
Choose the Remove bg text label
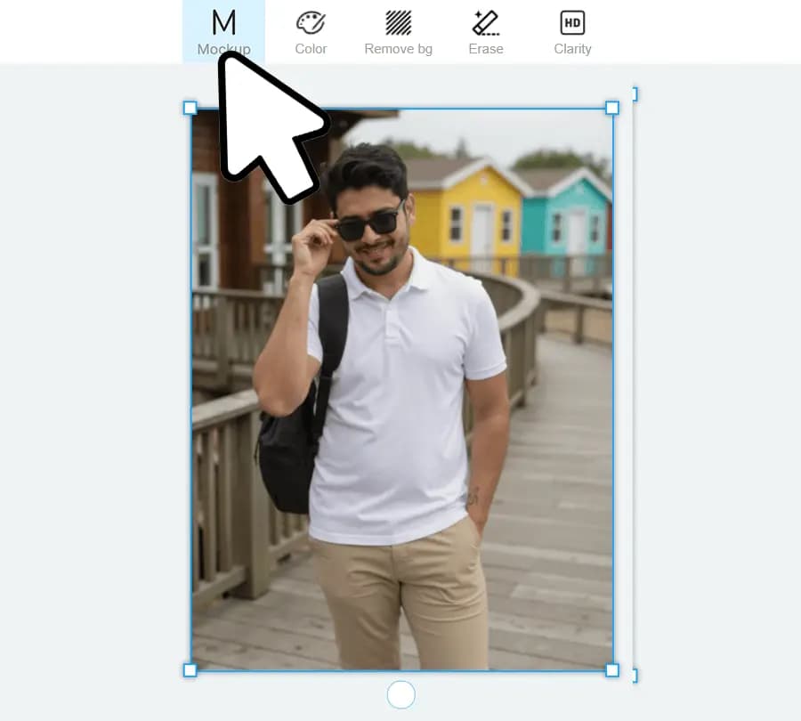coord(398,49)
